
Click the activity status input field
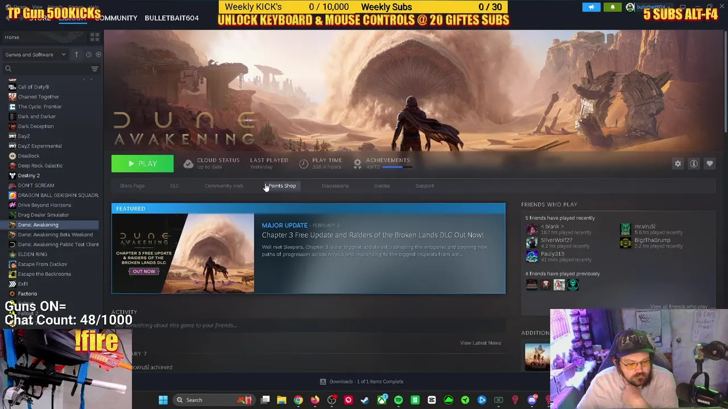point(308,325)
